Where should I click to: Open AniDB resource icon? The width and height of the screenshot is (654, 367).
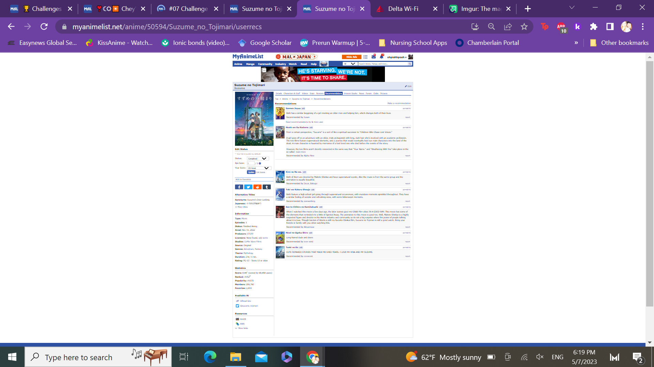[237, 319]
